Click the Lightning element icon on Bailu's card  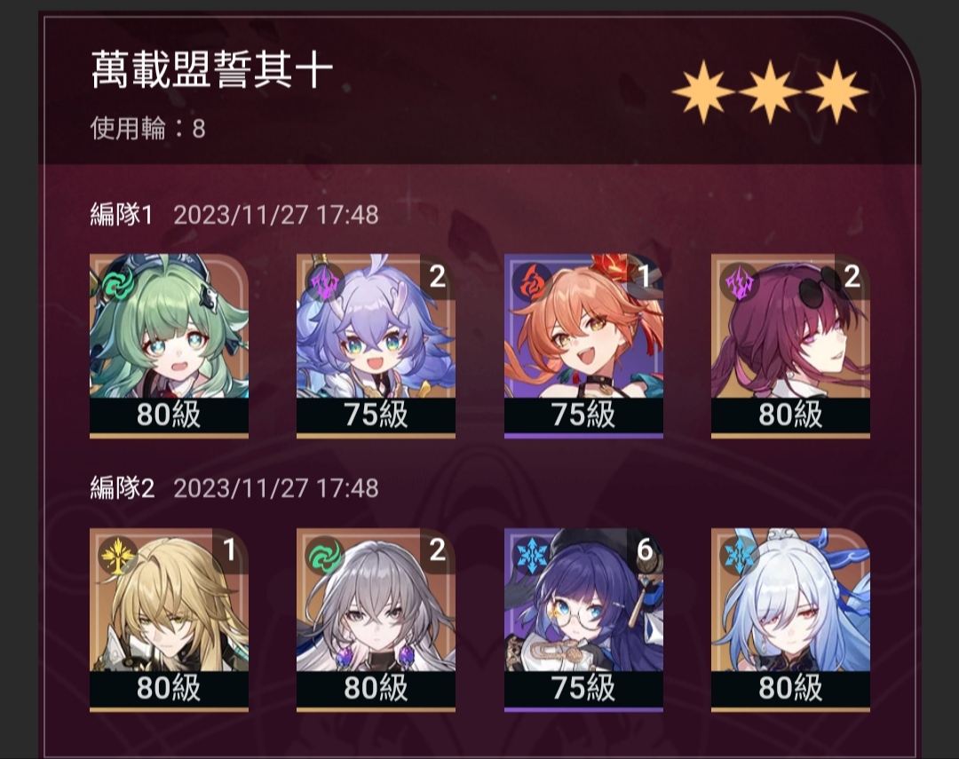pos(325,282)
